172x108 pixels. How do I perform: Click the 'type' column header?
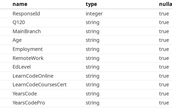91,5
